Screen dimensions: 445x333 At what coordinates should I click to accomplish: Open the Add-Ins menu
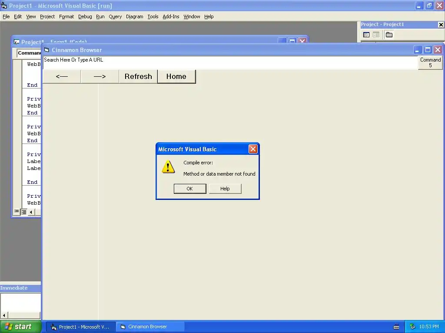171,16
